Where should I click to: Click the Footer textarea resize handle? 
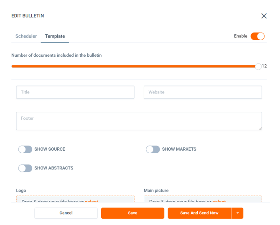(x=260, y=128)
